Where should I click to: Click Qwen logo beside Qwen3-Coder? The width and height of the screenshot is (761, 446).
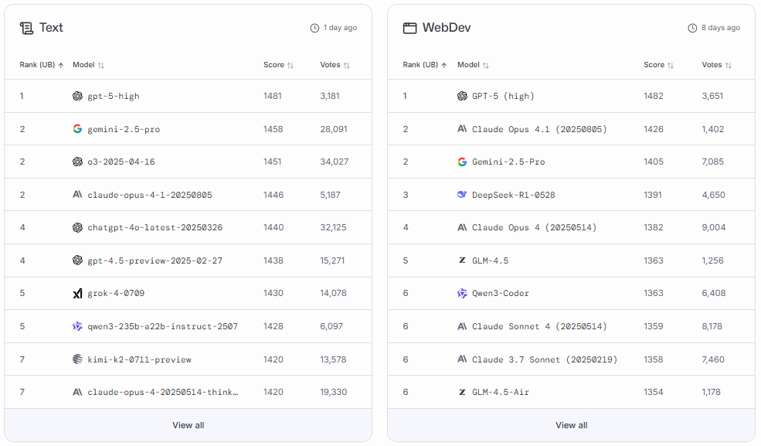[462, 293]
